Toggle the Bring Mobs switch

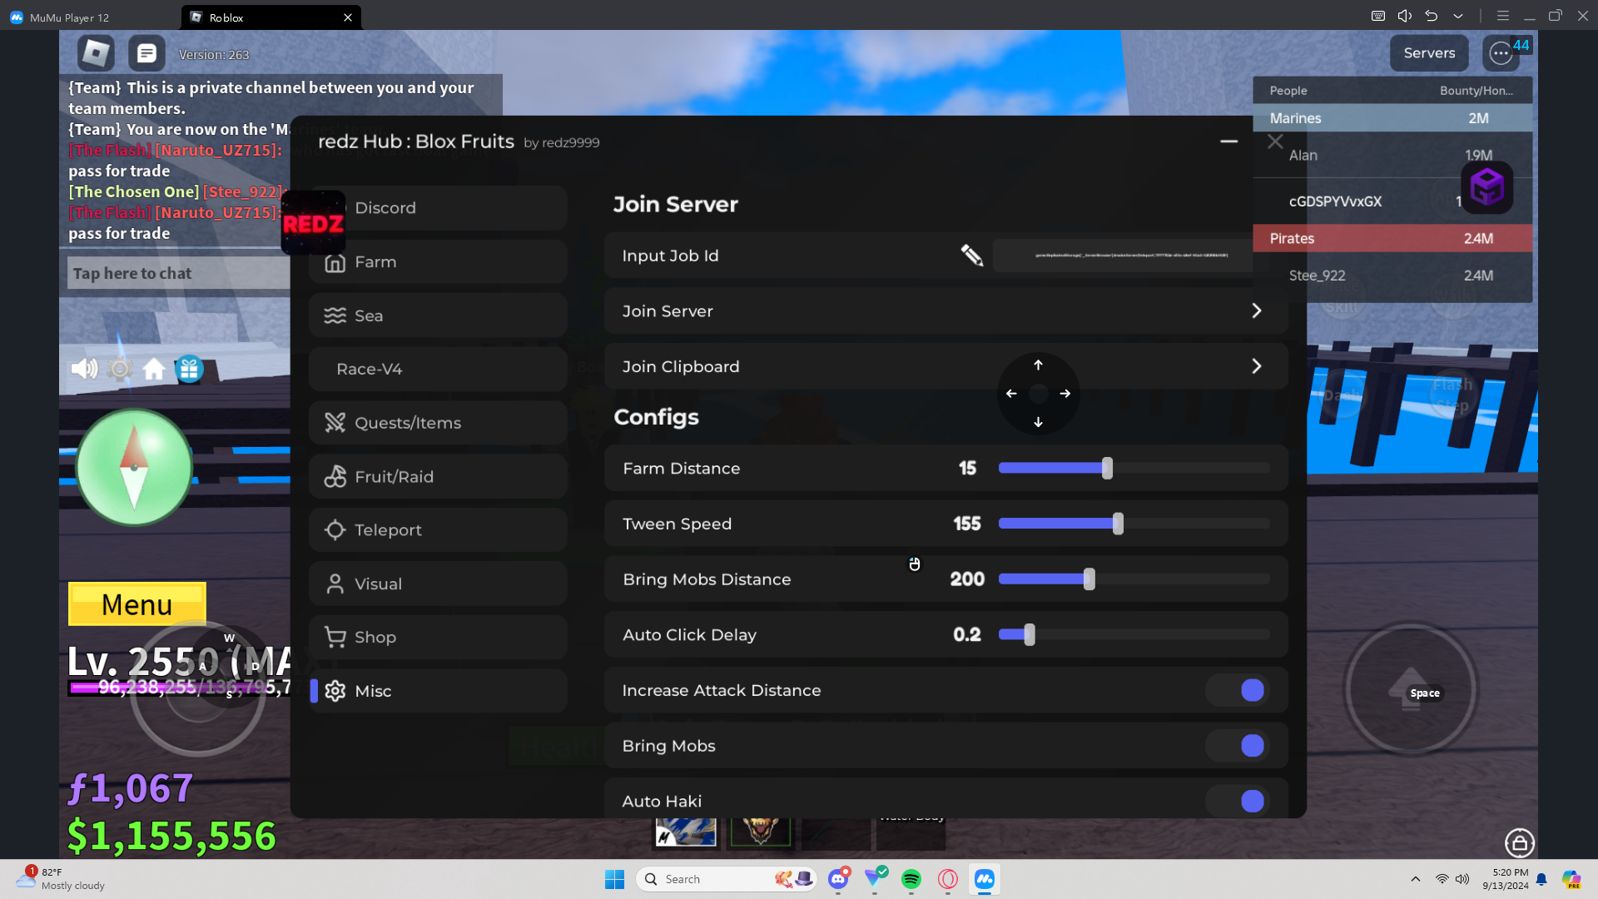pos(1237,746)
